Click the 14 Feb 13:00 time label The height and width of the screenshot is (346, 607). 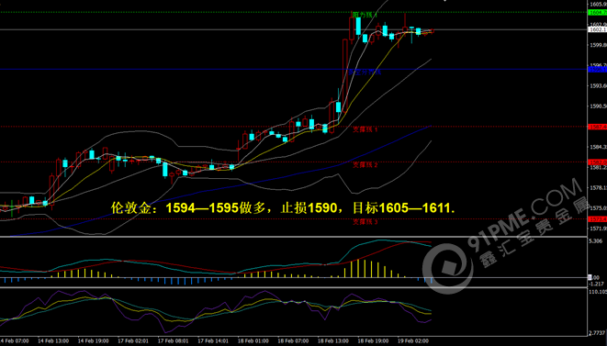pyautogui.click(x=53, y=341)
